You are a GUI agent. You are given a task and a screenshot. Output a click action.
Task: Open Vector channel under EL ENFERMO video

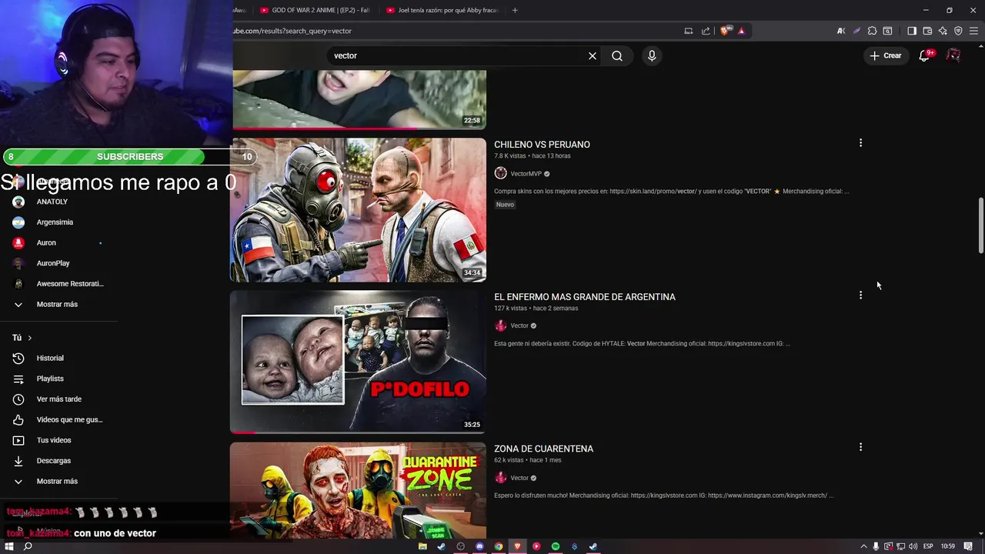519,325
